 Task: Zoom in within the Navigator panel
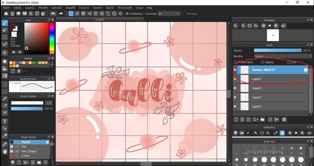click(x=243, y=26)
